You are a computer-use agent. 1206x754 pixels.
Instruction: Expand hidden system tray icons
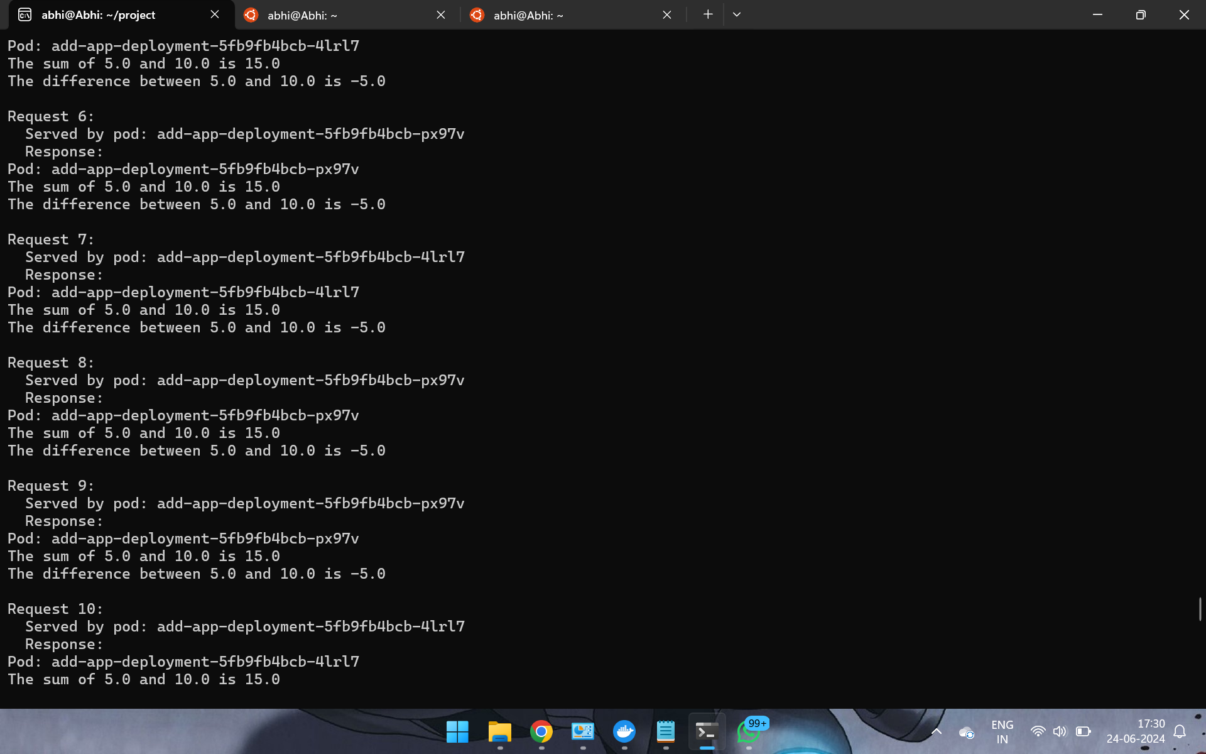coord(935,731)
